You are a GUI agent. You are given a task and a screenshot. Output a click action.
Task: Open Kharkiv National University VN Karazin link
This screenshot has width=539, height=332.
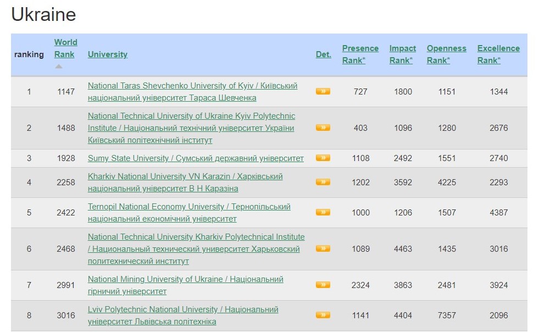[x=185, y=182]
